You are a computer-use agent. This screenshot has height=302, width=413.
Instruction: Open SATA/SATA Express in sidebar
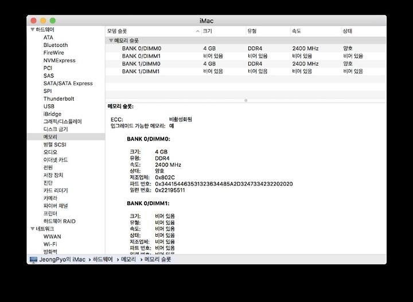click(68, 83)
